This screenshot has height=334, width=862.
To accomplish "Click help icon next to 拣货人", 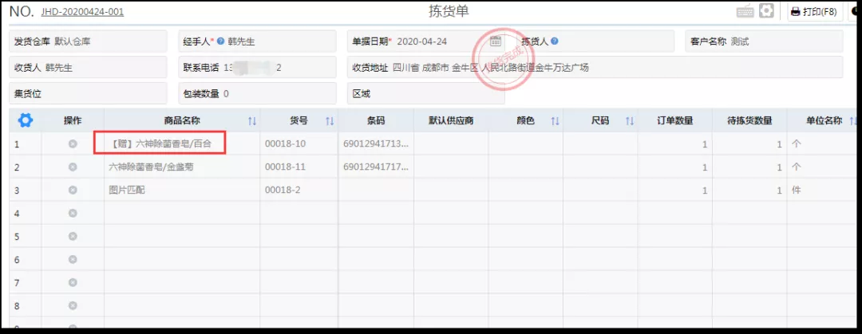I will click(x=554, y=41).
